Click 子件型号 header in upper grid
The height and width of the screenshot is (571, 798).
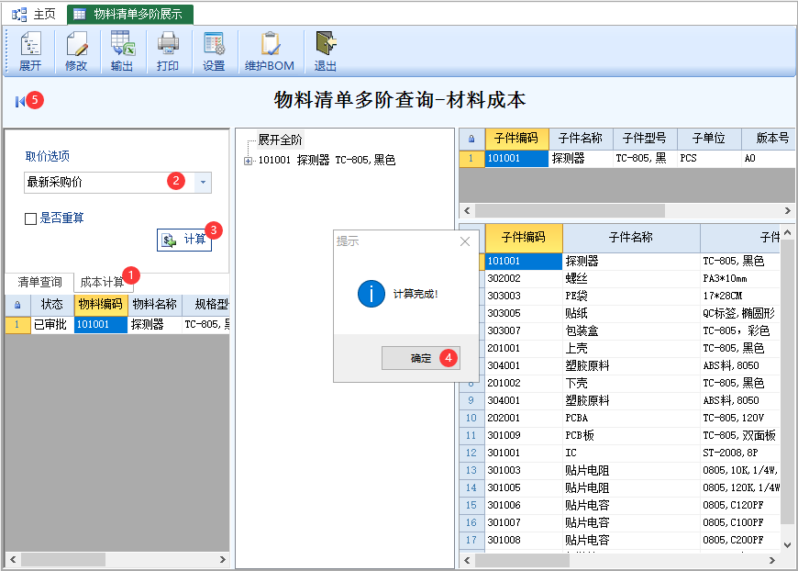click(x=644, y=139)
